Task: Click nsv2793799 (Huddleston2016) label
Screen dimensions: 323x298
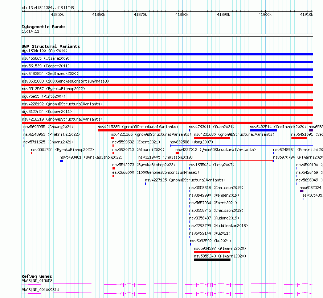Action: [218, 226]
